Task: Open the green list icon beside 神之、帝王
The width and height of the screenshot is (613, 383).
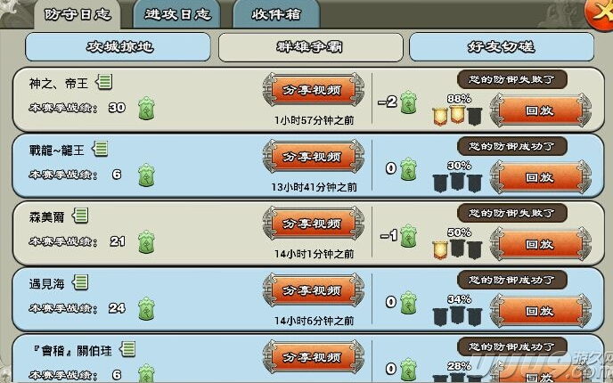Action: tap(104, 82)
